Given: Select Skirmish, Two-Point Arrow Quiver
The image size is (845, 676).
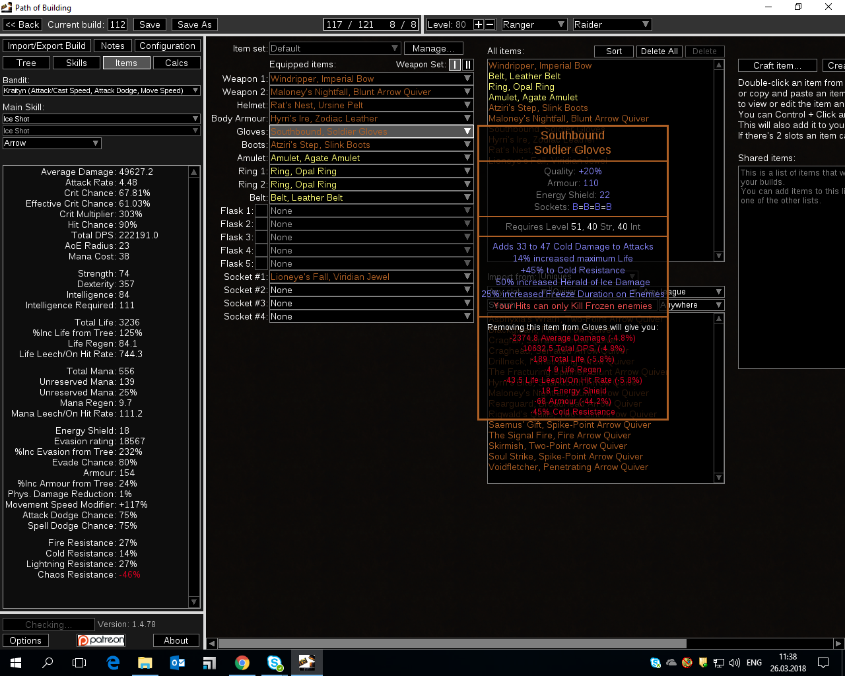Looking at the screenshot, I should tap(558, 446).
